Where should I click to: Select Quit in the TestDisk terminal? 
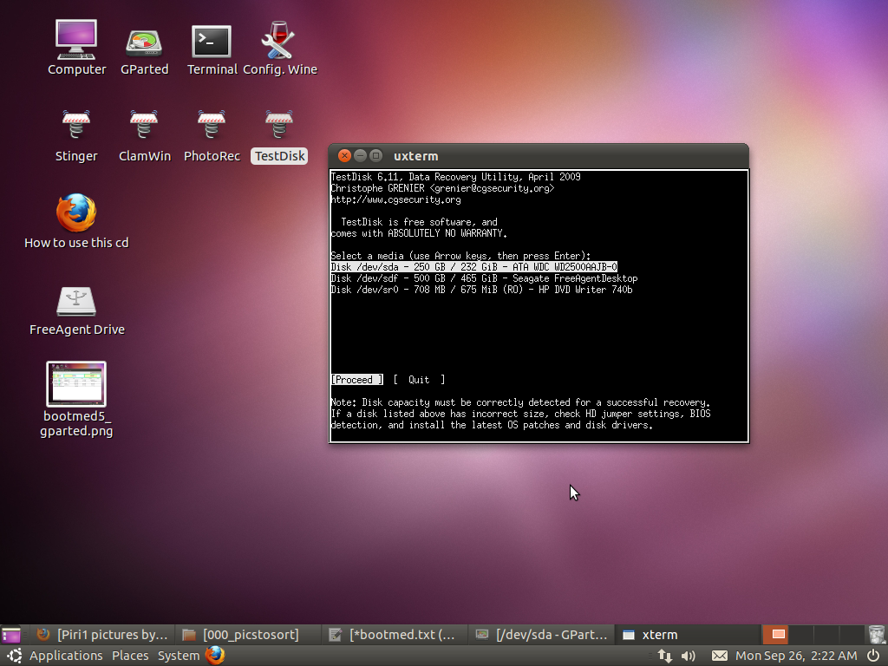coord(419,380)
